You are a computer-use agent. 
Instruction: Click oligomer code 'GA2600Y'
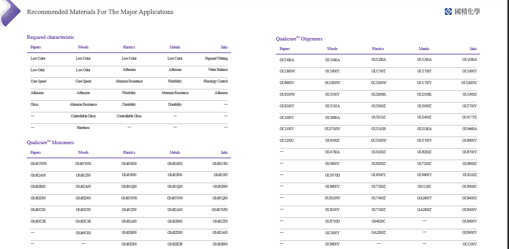[424, 199]
